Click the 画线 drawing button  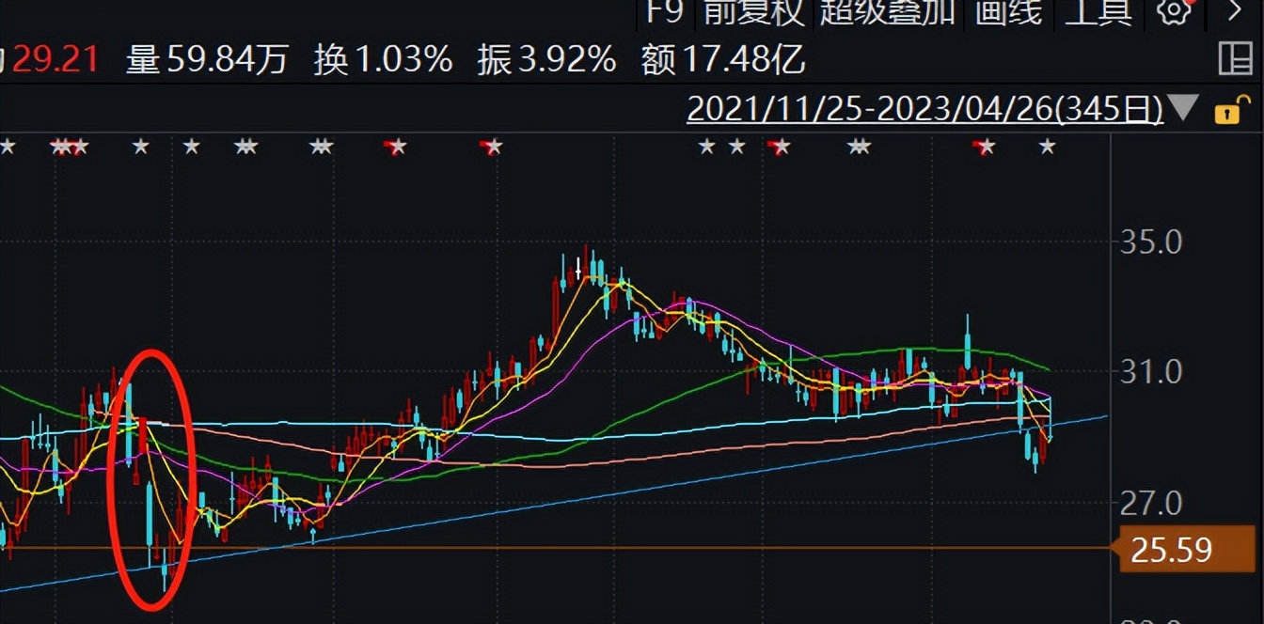click(x=1008, y=14)
